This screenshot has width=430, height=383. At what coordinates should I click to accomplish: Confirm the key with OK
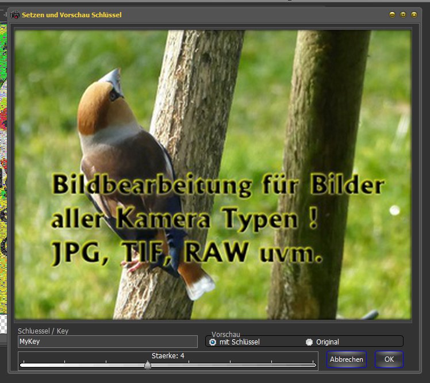(x=389, y=359)
